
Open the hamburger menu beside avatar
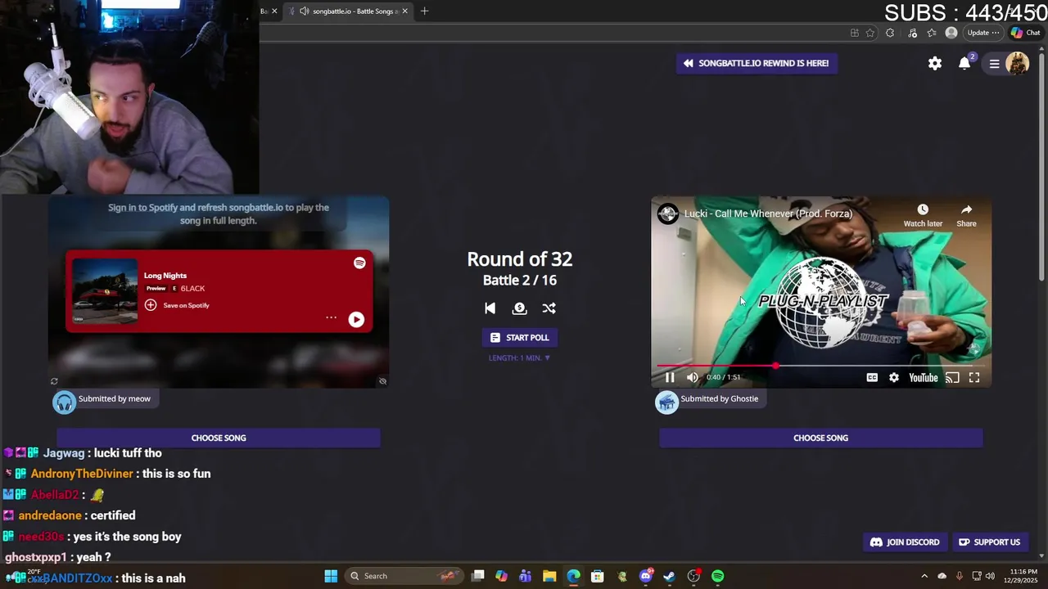coord(994,64)
